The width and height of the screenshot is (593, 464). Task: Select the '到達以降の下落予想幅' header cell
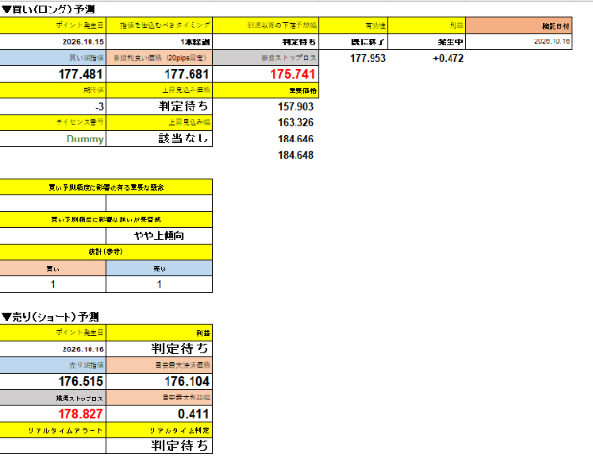point(266,25)
